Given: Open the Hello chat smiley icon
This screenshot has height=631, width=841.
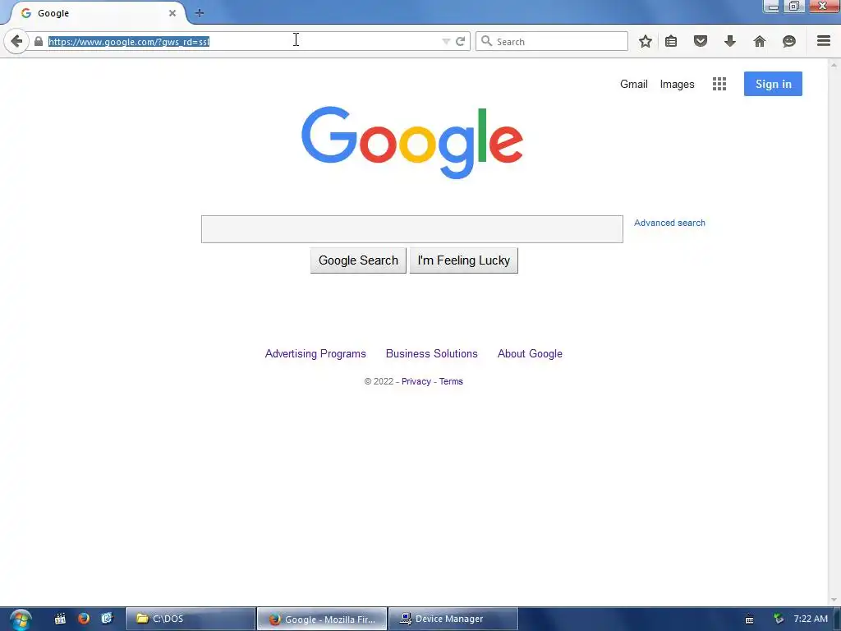Looking at the screenshot, I should (x=789, y=41).
